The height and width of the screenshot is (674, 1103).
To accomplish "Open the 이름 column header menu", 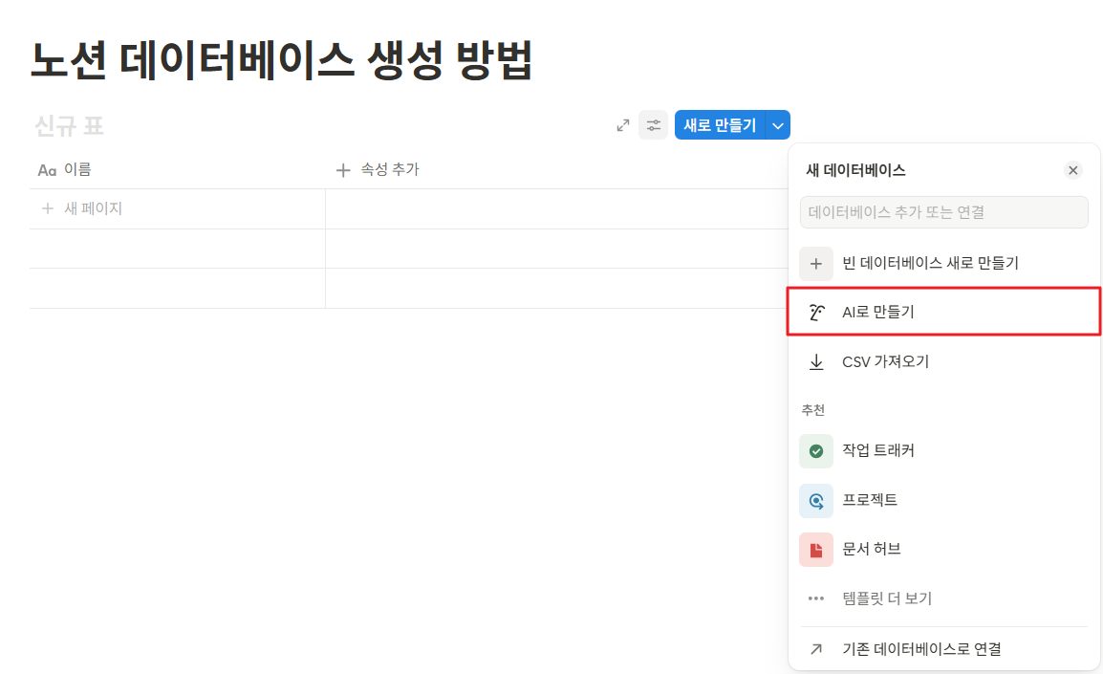I will click(72, 170).
